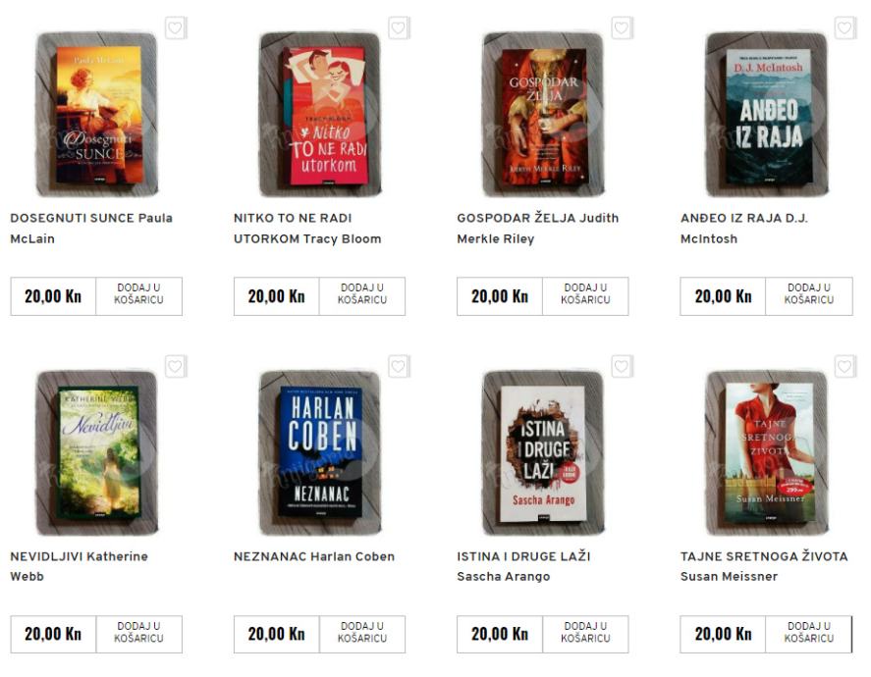Save Istina i druge laži via heart icon
The image size is (871, 677).
[623, 367]
